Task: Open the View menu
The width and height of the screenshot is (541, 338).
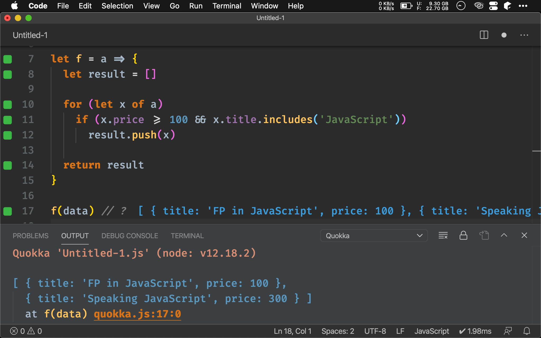Action: pos(151,6)
